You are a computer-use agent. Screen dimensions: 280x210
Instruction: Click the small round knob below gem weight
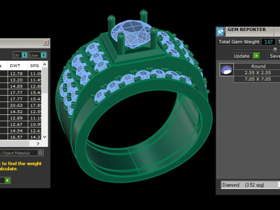point(275,49)
